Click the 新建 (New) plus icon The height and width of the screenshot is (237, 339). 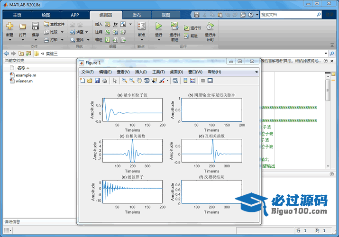9,26
